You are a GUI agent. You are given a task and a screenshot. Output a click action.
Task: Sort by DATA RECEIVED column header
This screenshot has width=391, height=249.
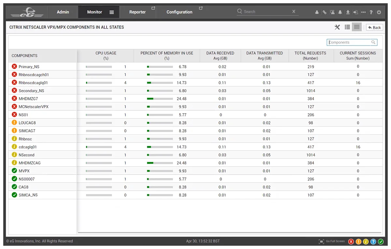coord(220,56)
